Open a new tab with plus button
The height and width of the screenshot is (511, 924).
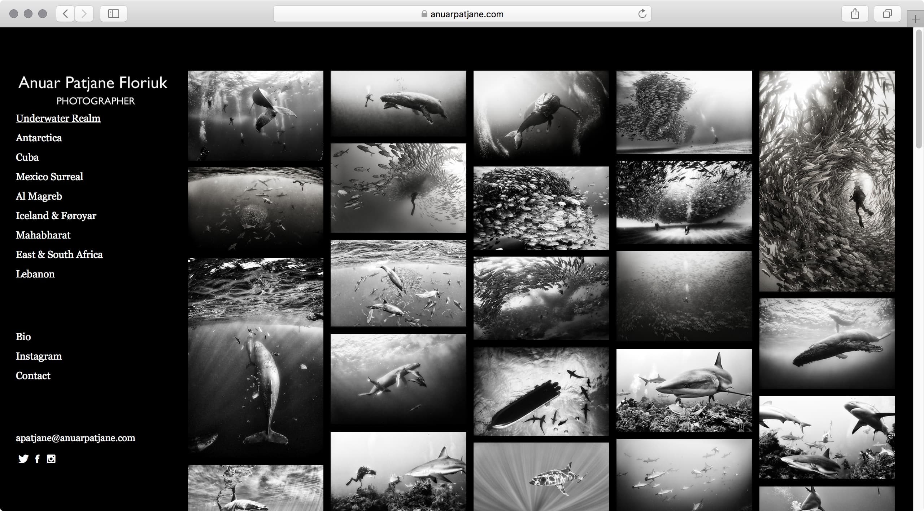[x=915, y=19]
